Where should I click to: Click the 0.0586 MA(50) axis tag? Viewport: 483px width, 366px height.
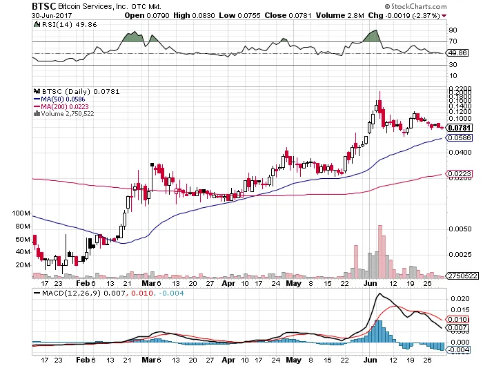click(460, 137)
